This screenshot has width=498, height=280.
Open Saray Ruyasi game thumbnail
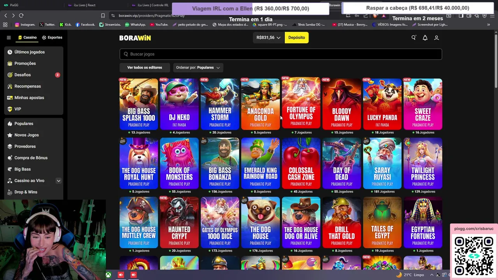tap(382, 163)
